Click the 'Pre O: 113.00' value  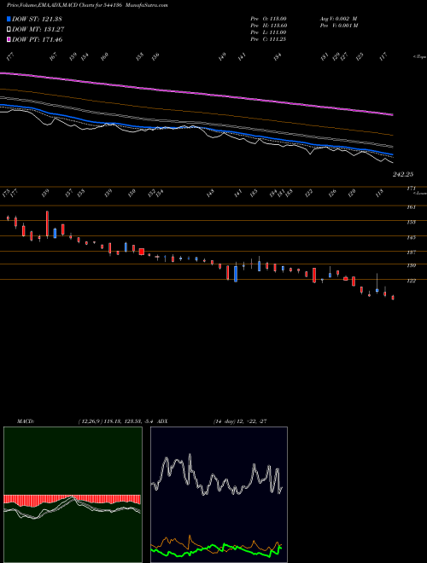[x=268, y=19]
